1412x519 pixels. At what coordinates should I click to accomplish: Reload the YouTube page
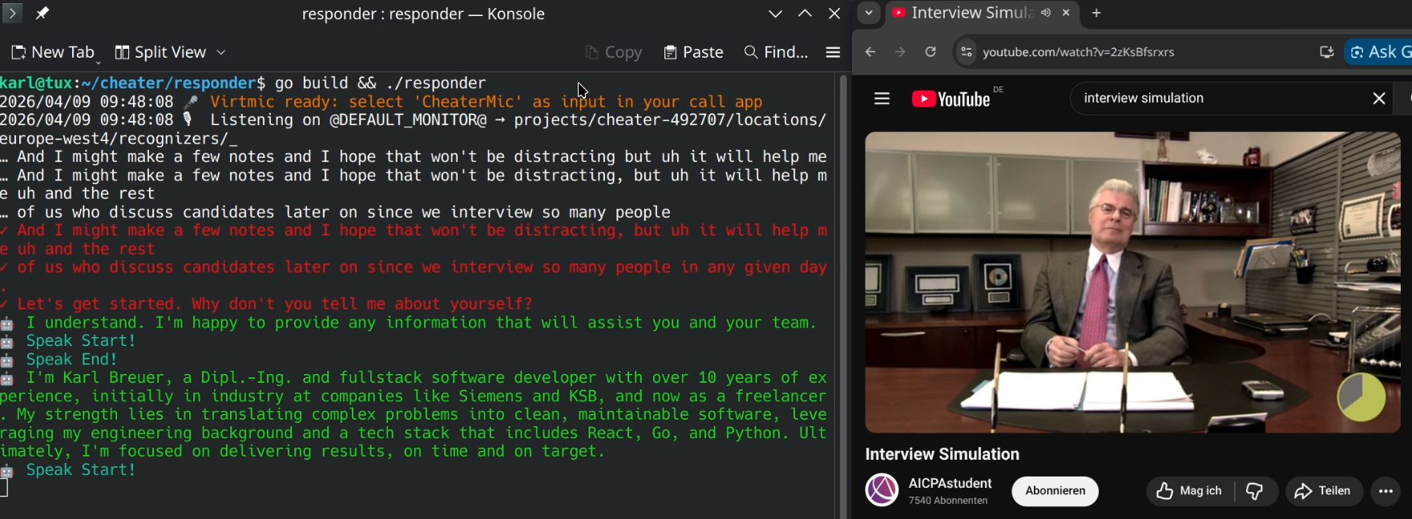pyautogui.click(x=930, y=52)
